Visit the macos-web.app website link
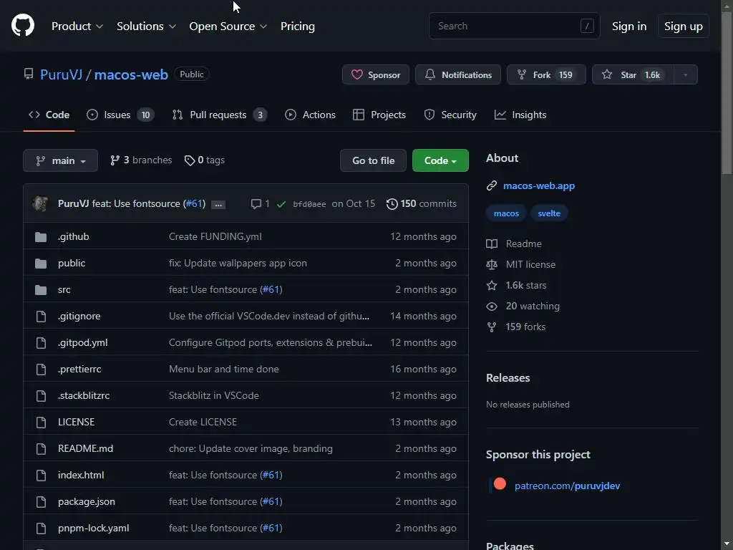The height and width of the screenshot is (550, 733). tap(538, 185)
